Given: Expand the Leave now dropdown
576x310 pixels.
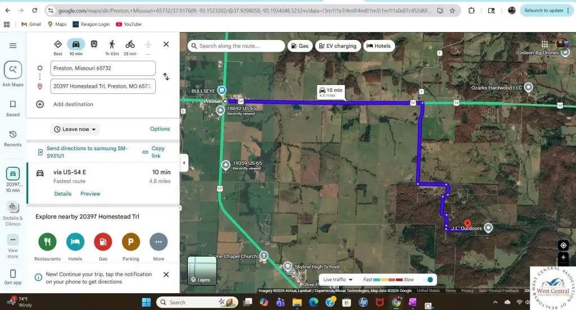Looking at the screenshot, I should (75, 129).
